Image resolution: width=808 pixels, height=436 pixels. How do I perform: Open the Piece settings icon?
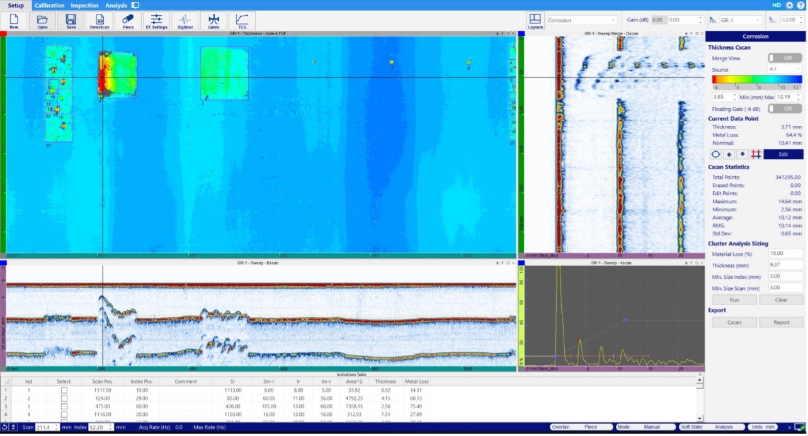[128, 21]
